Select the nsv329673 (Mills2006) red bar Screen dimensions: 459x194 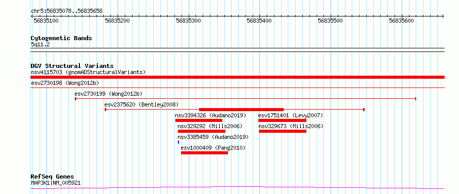283,131
